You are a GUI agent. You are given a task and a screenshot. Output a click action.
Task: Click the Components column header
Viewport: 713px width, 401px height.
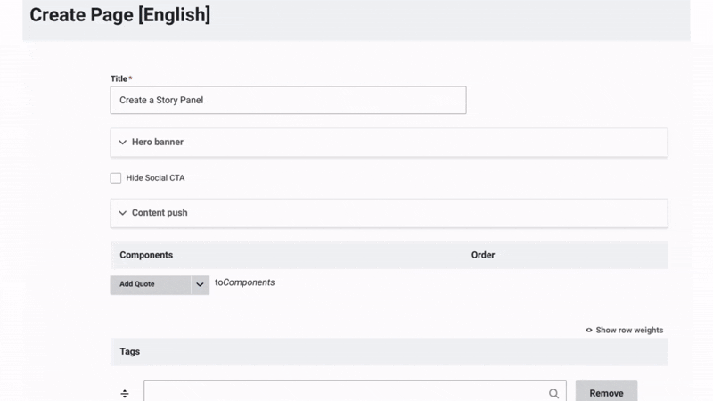[146, 255]
